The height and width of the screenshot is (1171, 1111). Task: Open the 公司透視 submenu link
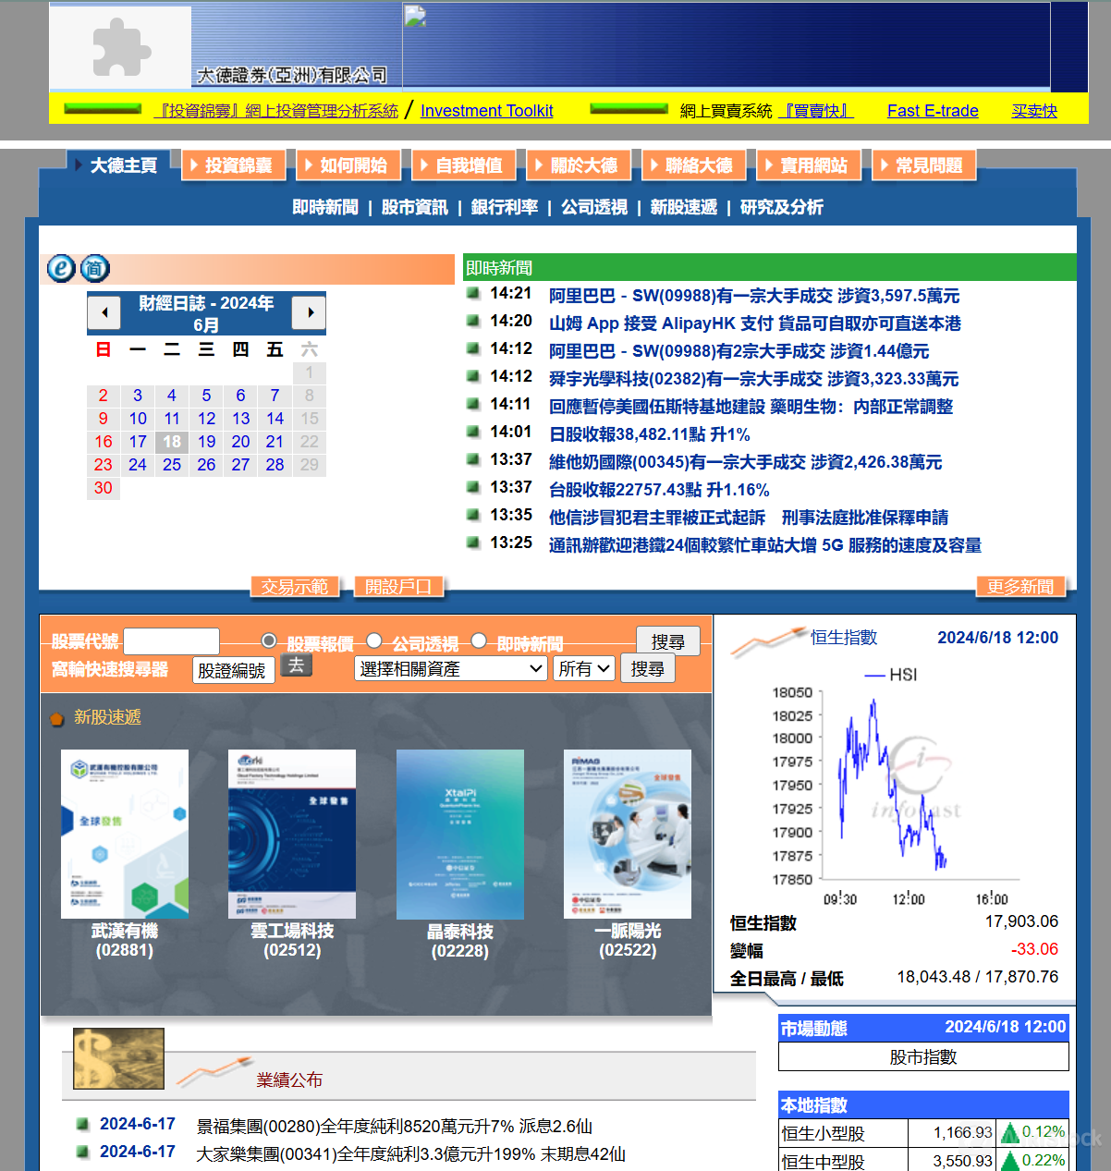pos(594,207)
